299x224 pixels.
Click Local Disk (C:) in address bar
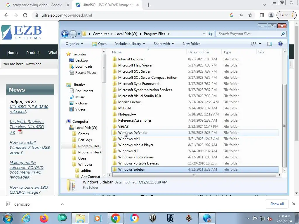[x=126, y=34]
